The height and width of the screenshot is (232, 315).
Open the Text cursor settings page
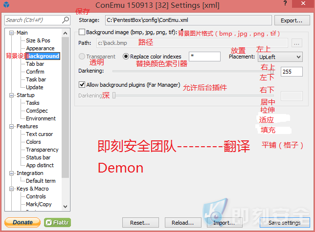pos(39,134)
